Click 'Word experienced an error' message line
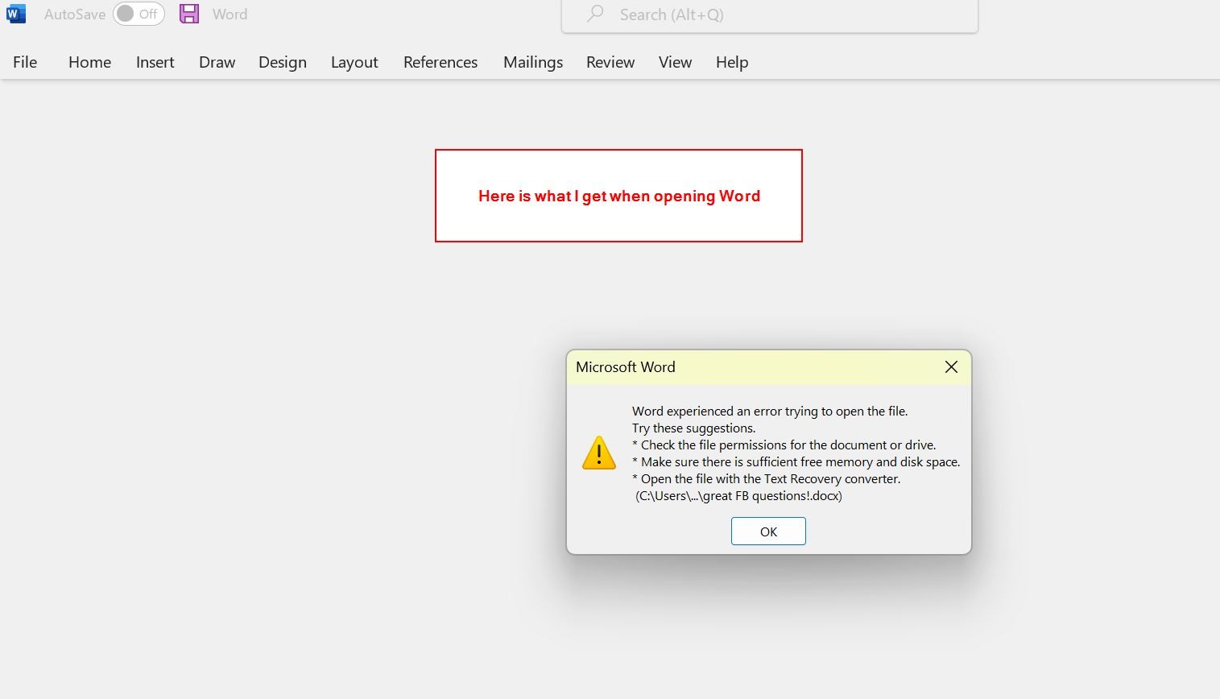 [770, 412]
